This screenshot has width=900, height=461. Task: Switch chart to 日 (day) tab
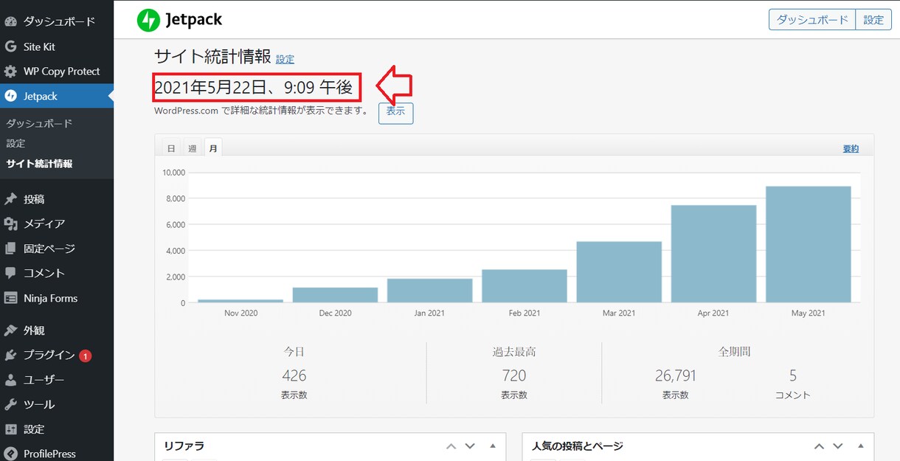coord(171,148)
